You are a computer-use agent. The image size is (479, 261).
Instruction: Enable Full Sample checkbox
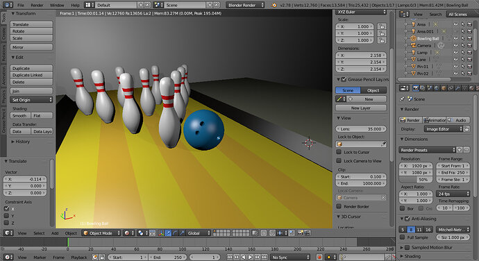click(x=403, y=237)
